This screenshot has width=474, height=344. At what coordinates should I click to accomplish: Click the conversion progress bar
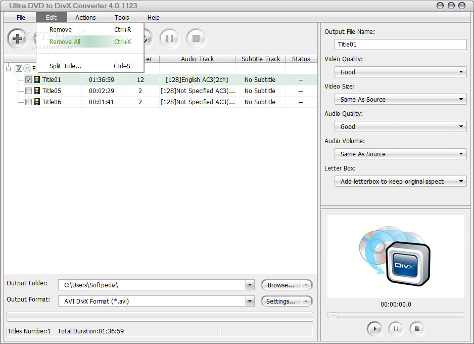pos(160,317)
